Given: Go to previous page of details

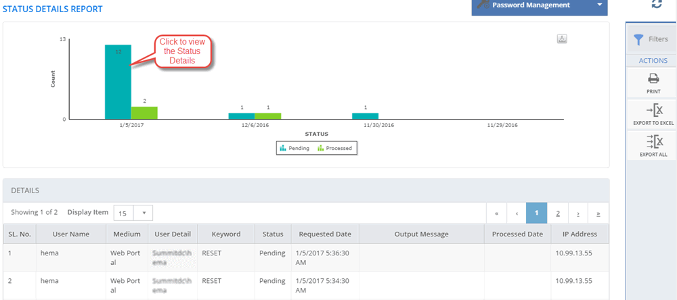Looking at the screenshot, I should point(517,214).
